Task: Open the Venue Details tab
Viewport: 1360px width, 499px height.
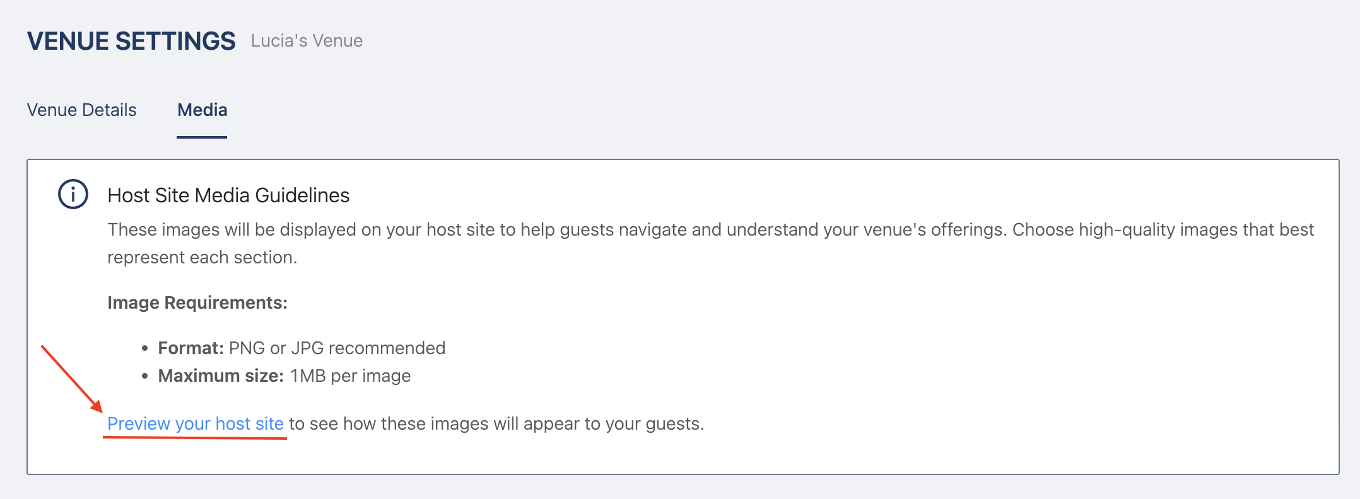Action: point(82,110)
